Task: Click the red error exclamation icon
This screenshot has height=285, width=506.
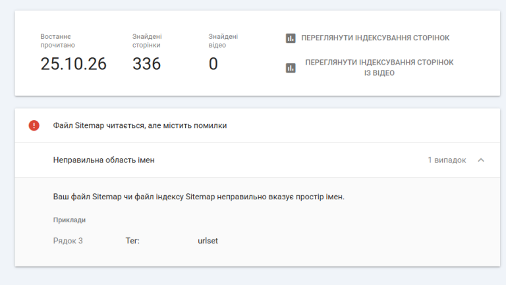Action: (x=34, y=125)
